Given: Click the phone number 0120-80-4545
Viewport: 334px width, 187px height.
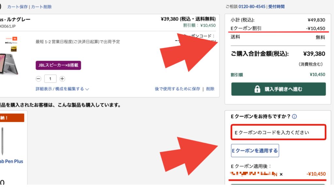Looking at the screenshot, I should pyautogui.click(x=252, y=6).
